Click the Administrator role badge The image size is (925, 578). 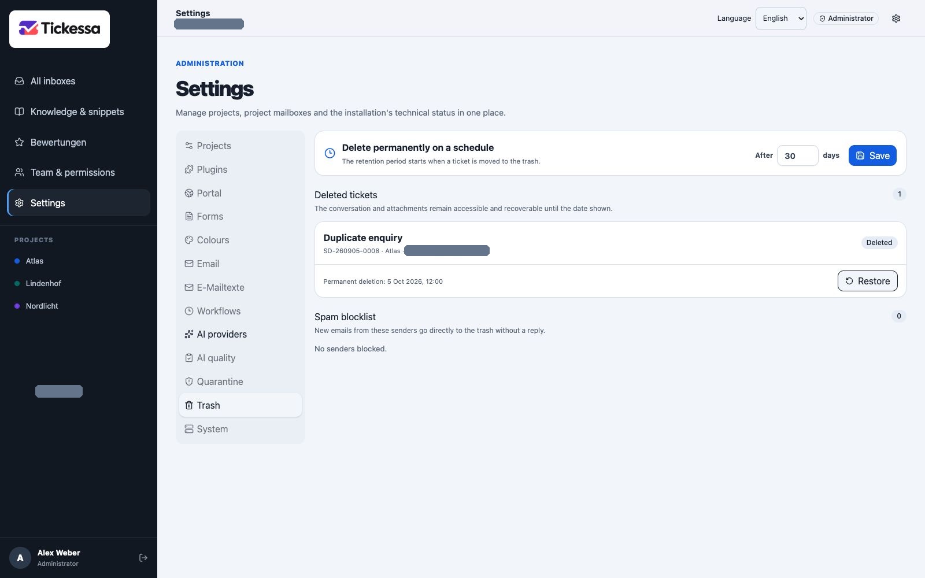[846, 18]
